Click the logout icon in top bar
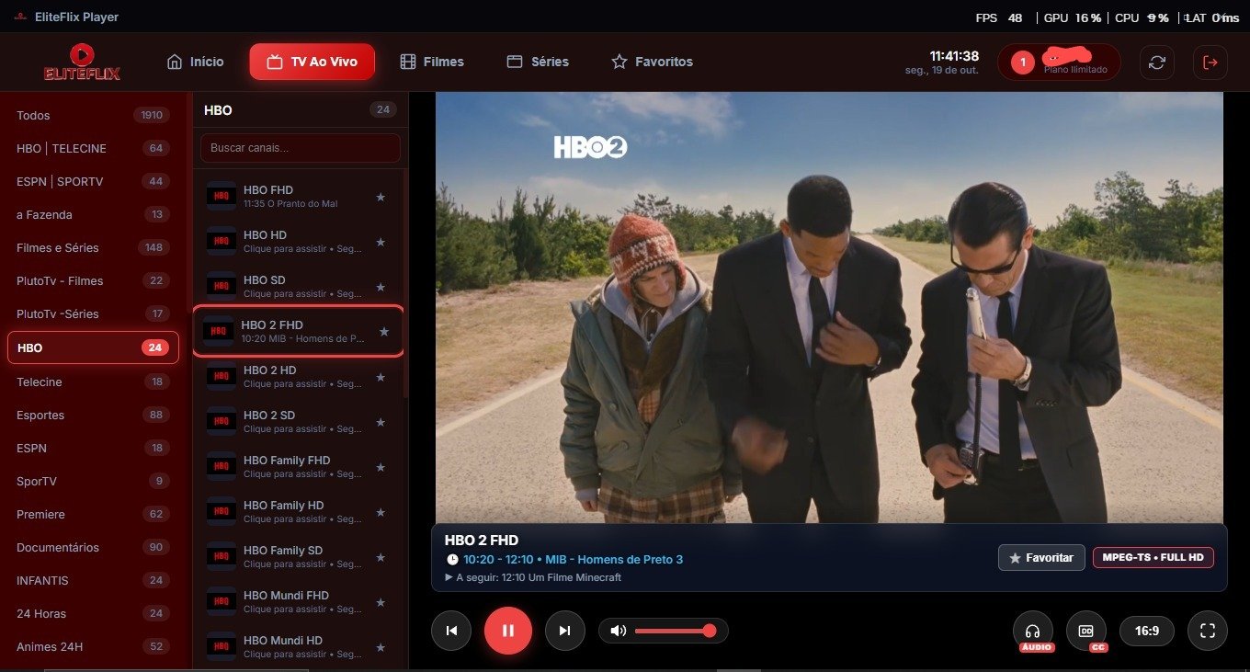This screenshot has height=672, width=1250. tap(1210, 63)
